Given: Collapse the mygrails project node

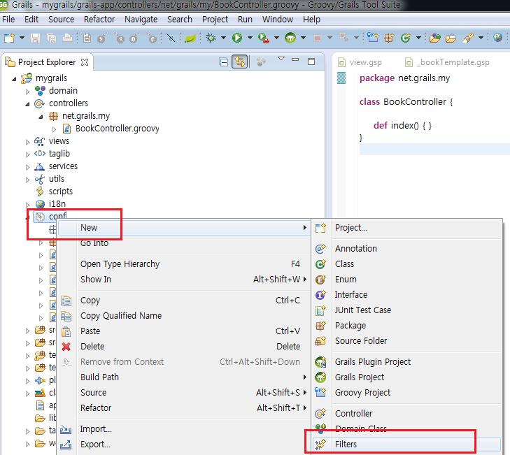Looking at the screenshot, I should (x=14, y=79).
